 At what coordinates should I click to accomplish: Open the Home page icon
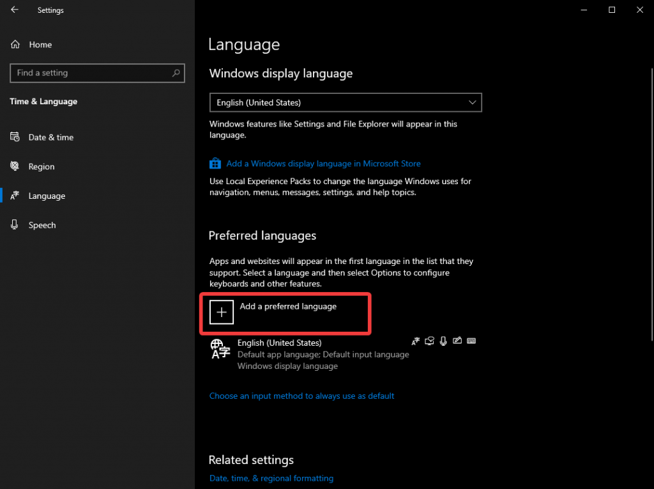(x=15, y=44)
